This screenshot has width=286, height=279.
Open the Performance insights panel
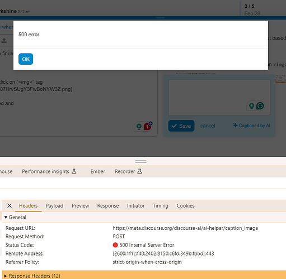[49, 171]
